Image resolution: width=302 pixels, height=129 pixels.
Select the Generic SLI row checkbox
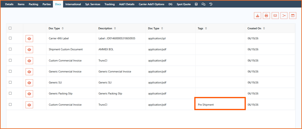[10, 82]
